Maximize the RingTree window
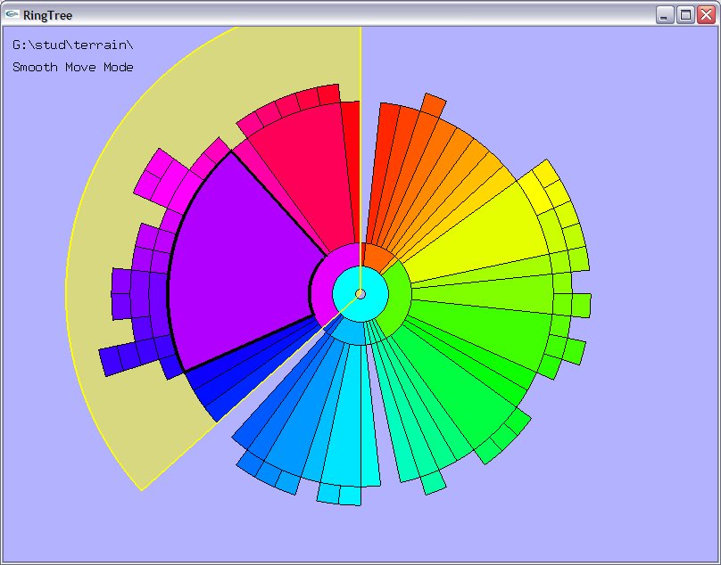This screenshot has height=565, width=721. pos(685,14)
